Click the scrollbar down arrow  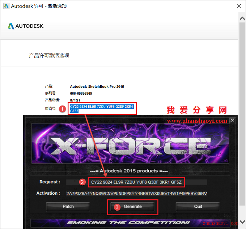point(242,222)
